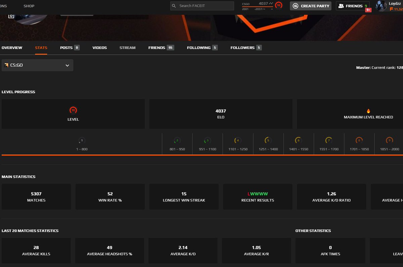Click the level 8 progress icon

pyautogui.click(x=359, y=140)
